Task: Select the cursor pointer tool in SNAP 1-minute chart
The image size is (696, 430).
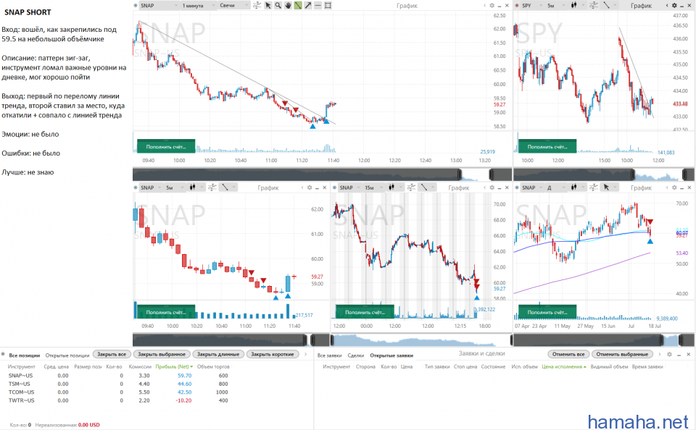Action: tap(268, 5)
